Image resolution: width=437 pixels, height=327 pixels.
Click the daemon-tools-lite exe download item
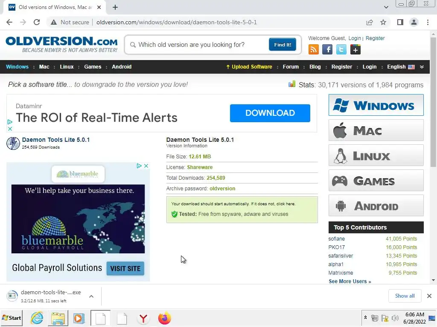point(44,296)
